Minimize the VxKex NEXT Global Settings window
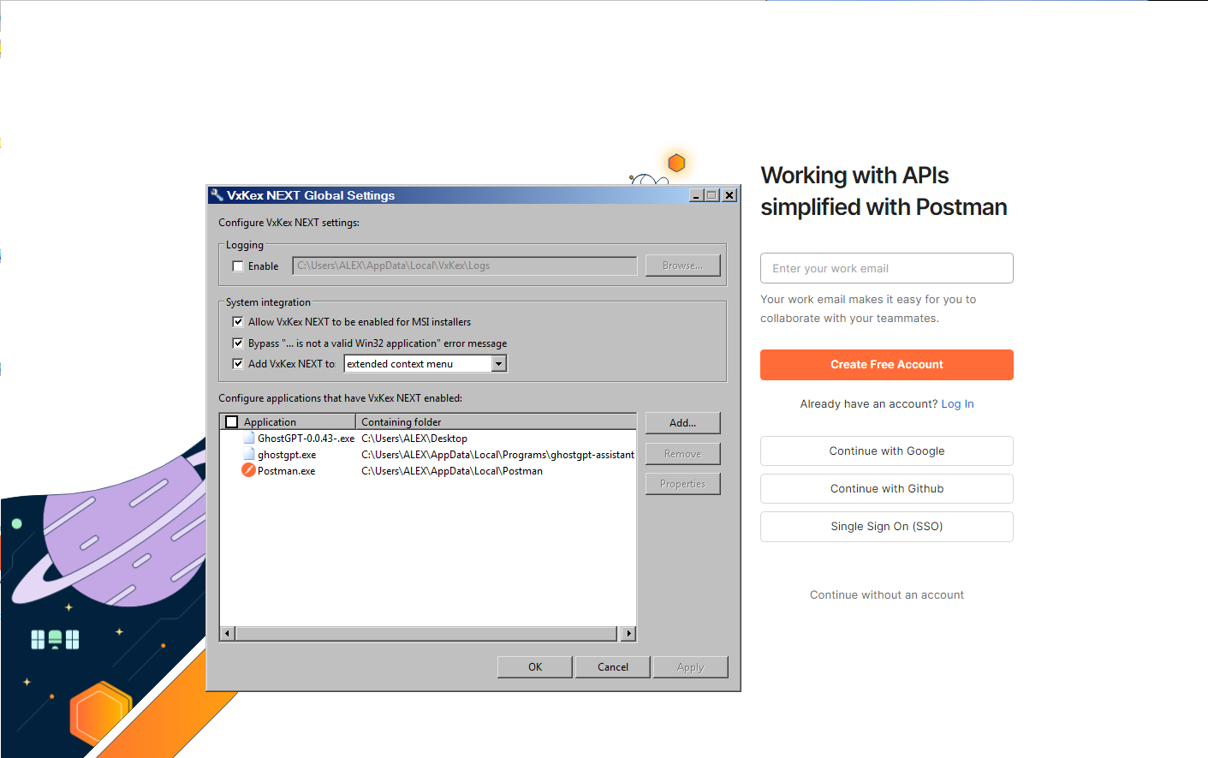The height and width of the screenshot is (758, 1208). [x=697, y=195]
